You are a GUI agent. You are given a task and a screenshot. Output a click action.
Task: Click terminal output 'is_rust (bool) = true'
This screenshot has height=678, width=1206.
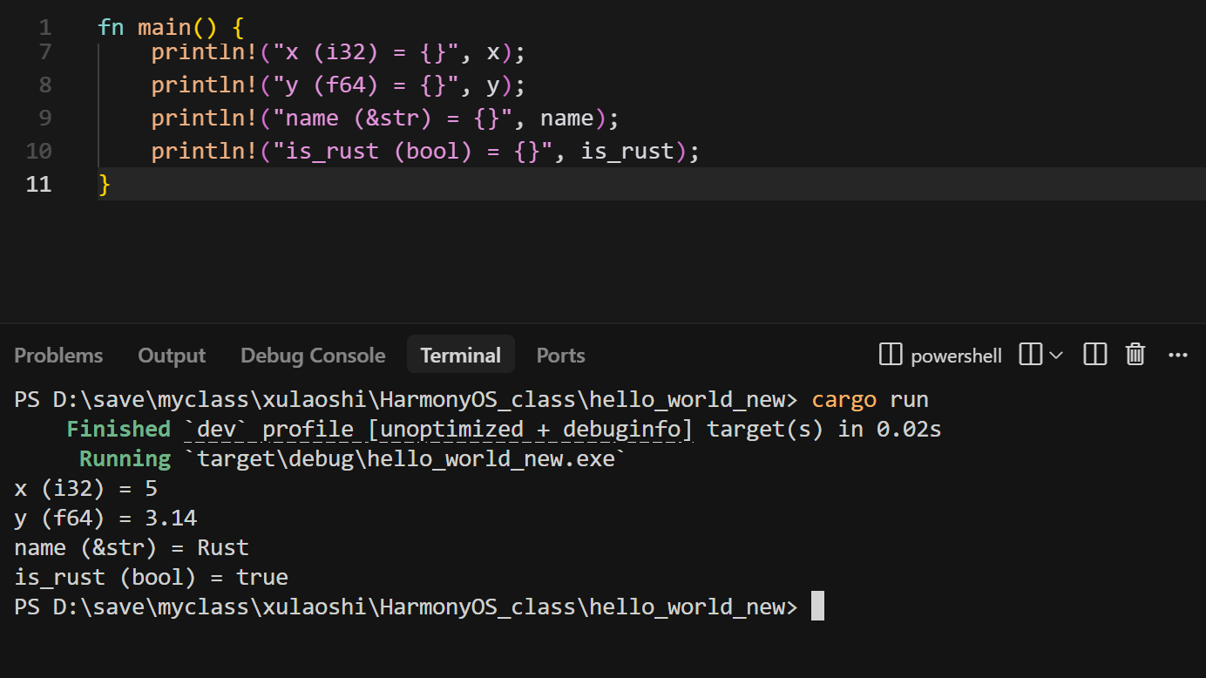coord(152,578)
